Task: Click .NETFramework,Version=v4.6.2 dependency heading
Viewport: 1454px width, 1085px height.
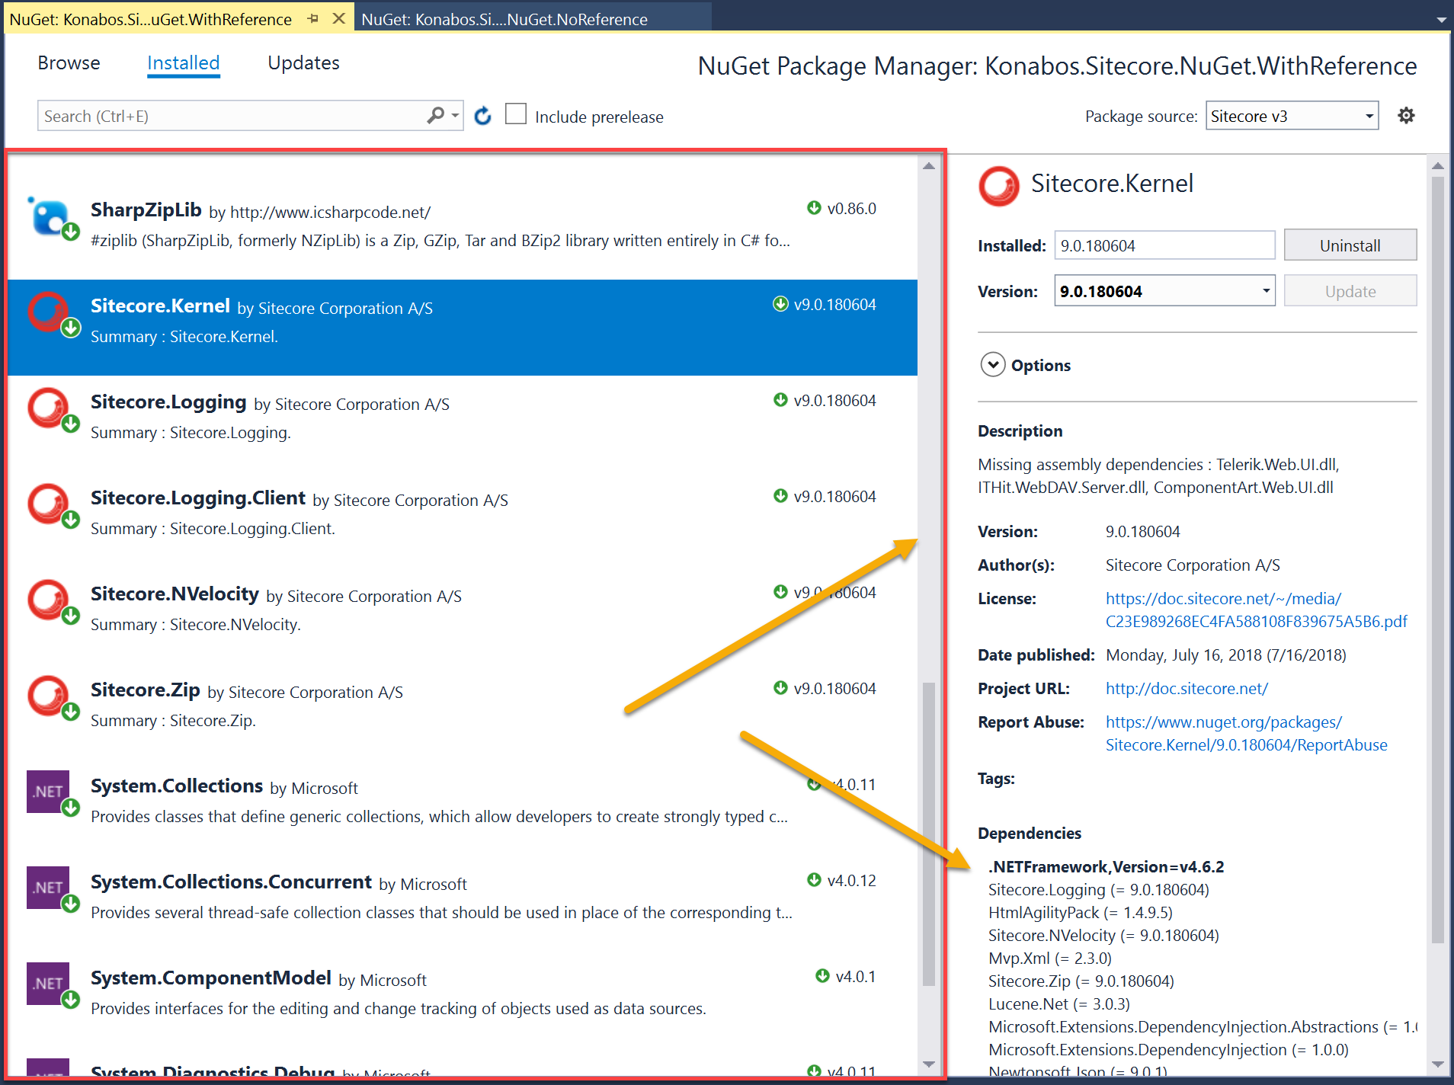Action: tap(1106, 867)
